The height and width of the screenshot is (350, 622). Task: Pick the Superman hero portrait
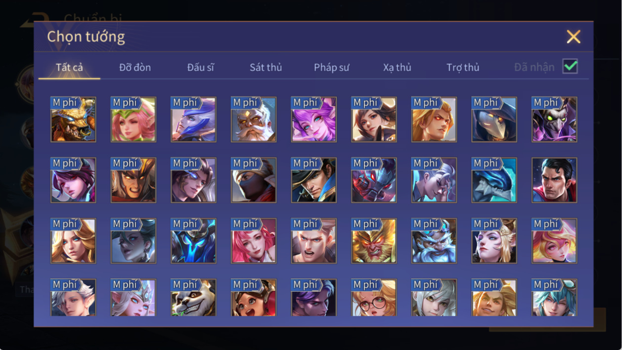(x=554, y=180)
